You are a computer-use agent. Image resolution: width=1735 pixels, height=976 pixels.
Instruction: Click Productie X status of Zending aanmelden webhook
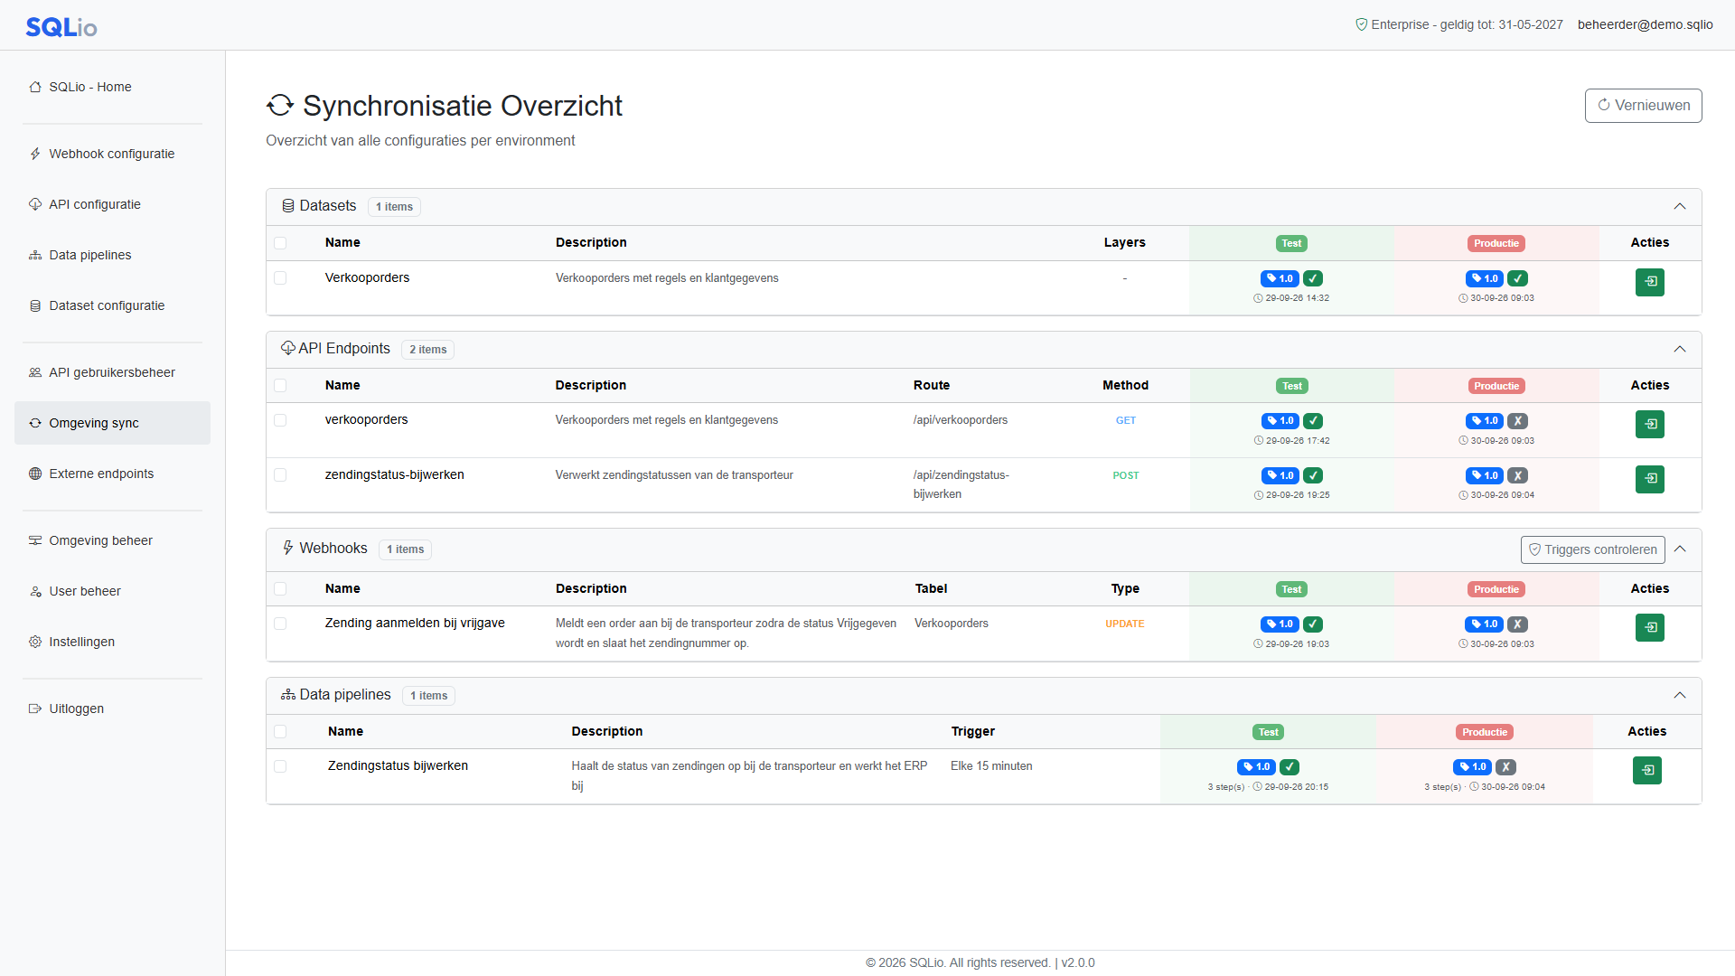coord(1518,624)
